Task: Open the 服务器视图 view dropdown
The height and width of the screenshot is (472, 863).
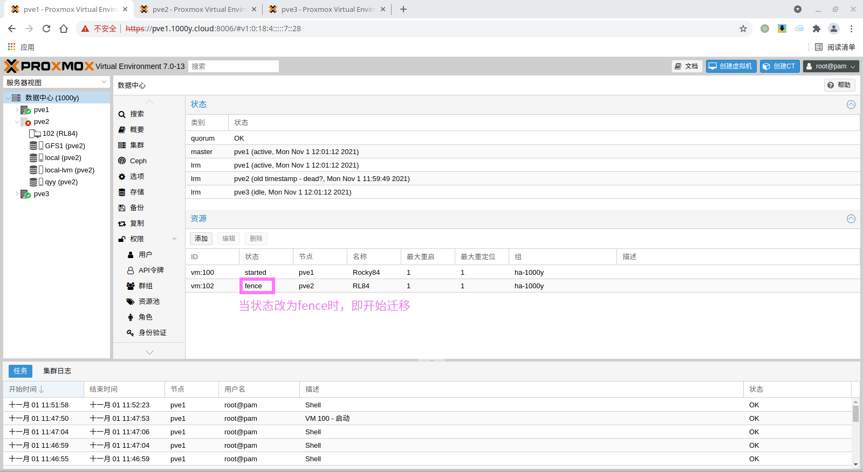Action: click(104, 82)
